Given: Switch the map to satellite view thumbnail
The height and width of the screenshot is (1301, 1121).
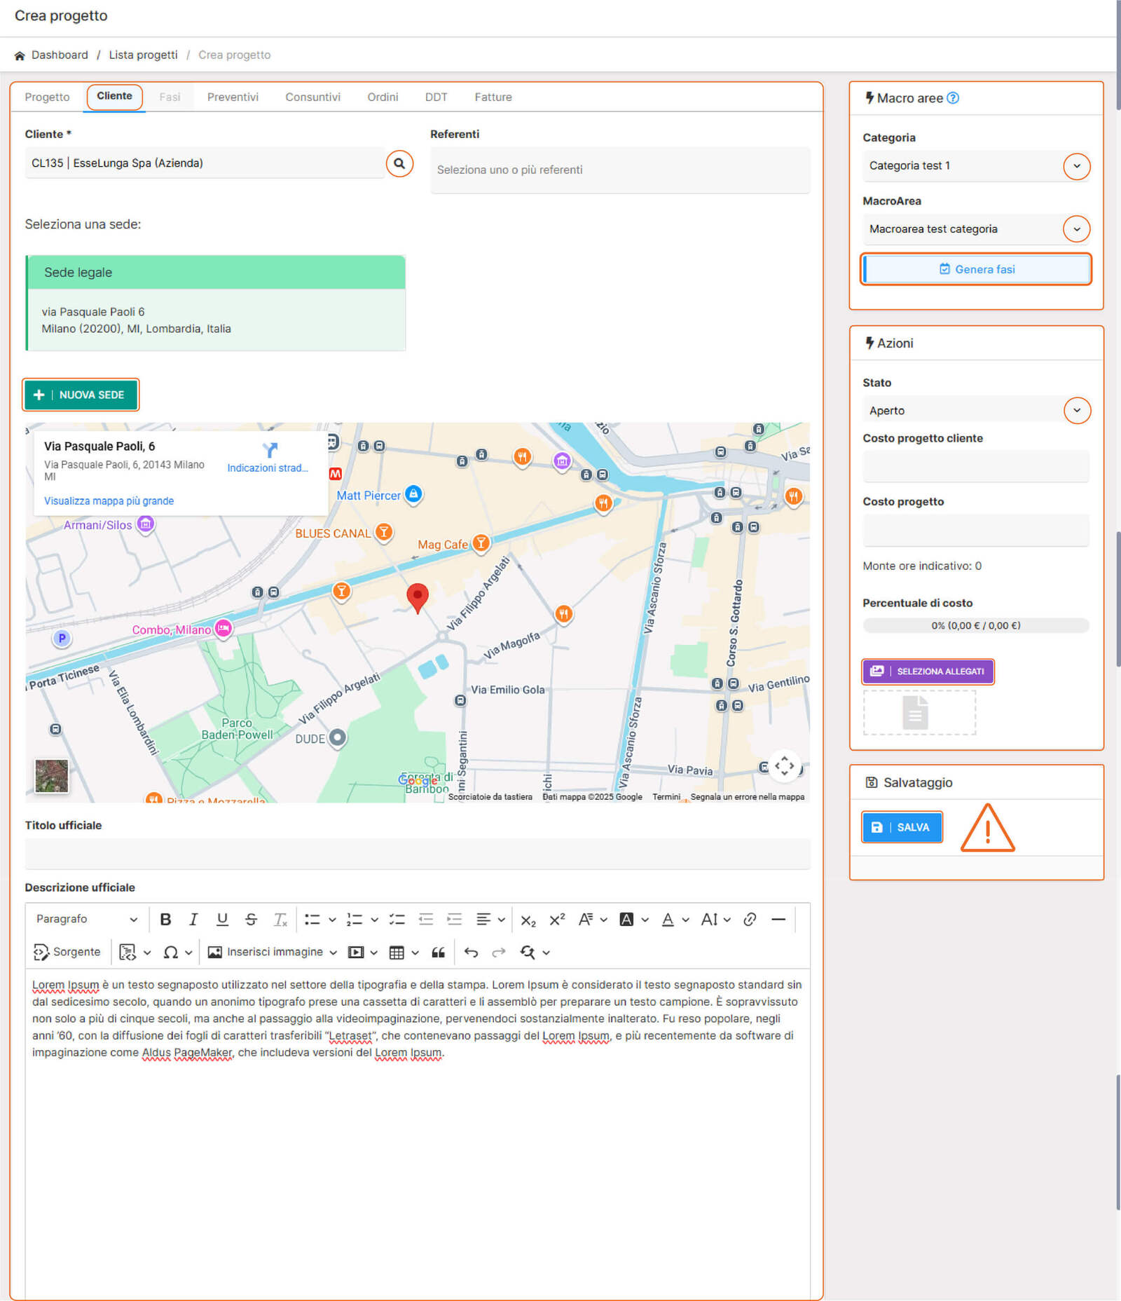Looking at the screenshot, I should (52, 776).
